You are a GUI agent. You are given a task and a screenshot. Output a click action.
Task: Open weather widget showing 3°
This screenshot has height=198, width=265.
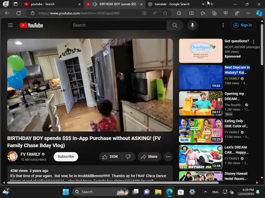(x=6, y=192)
